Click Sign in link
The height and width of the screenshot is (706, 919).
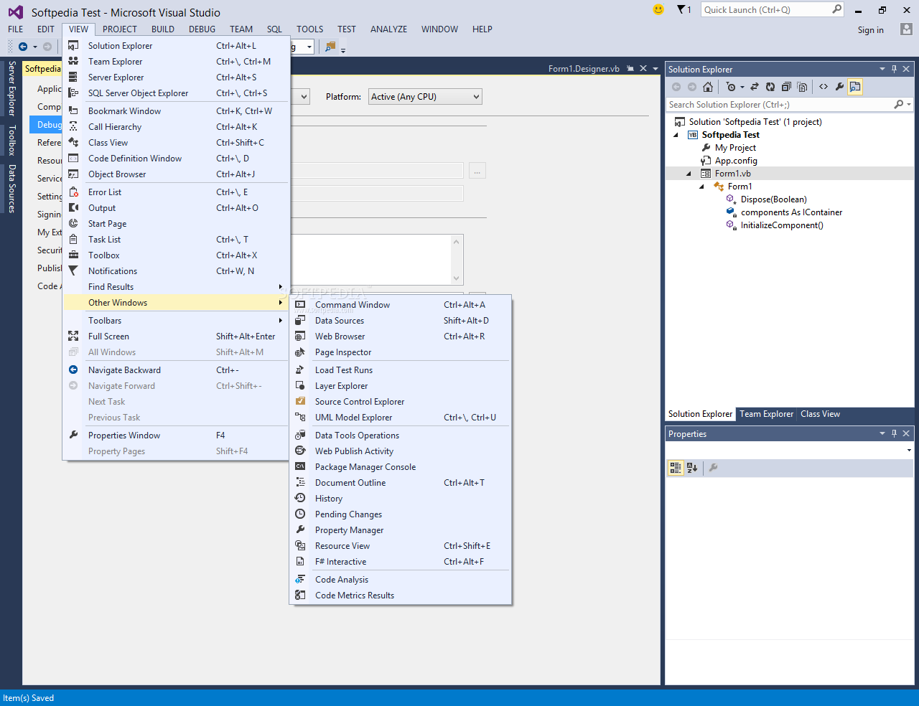click(x=870, y=30)
